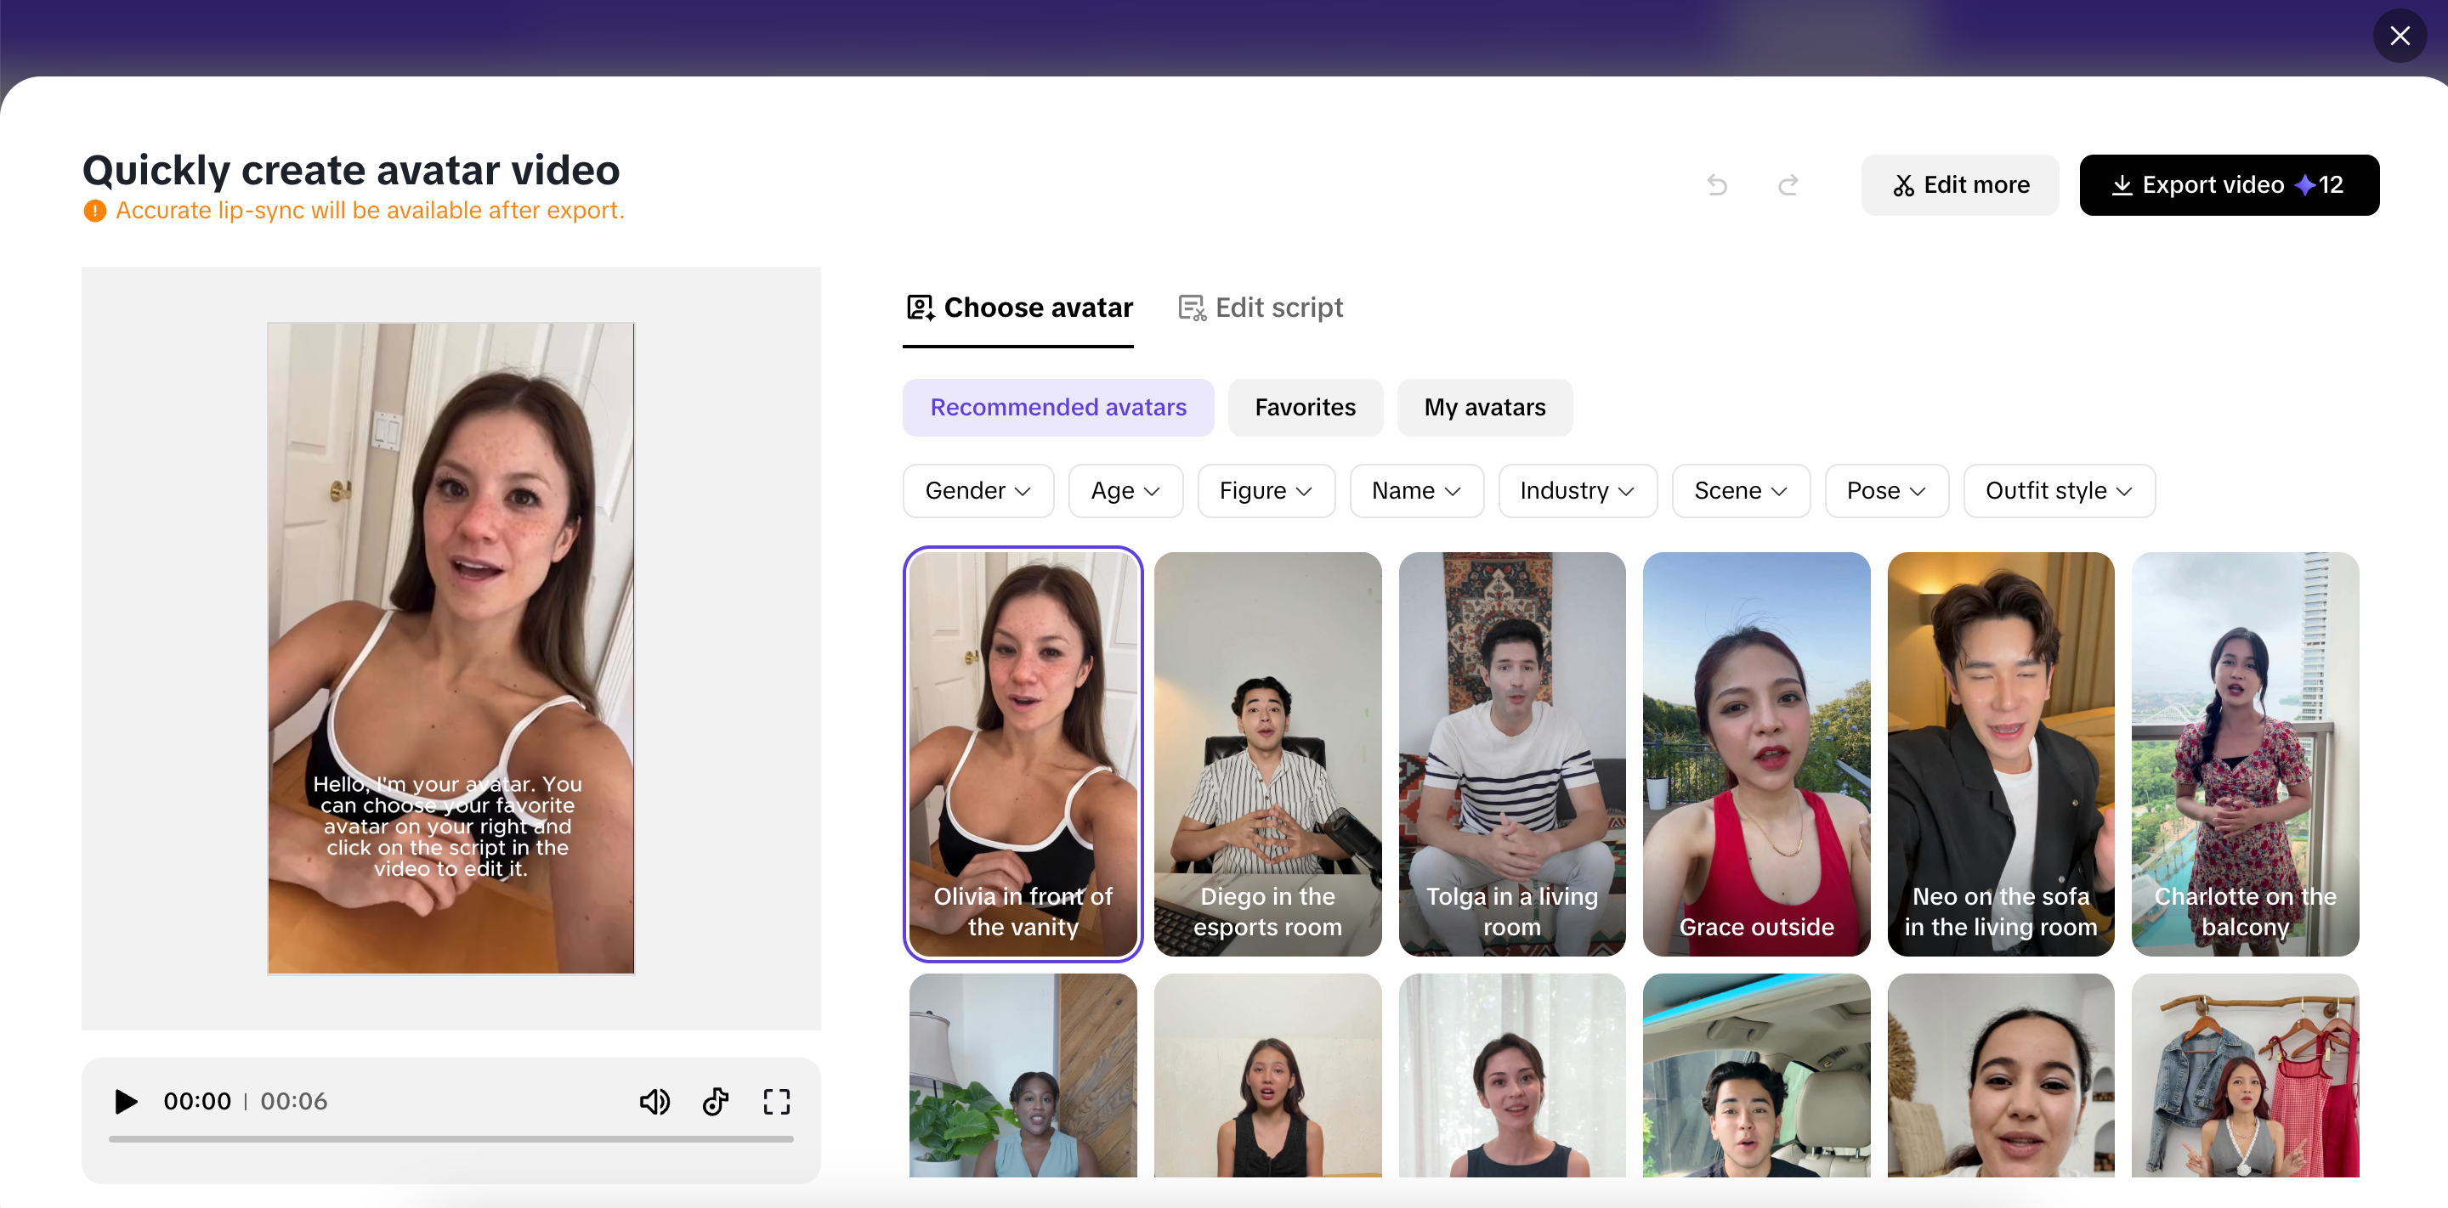The width and height of the screenshot is (2448, 1208).
Task: Click the Edit more button
Action: pyautogui.click(x=1959, y=184)
